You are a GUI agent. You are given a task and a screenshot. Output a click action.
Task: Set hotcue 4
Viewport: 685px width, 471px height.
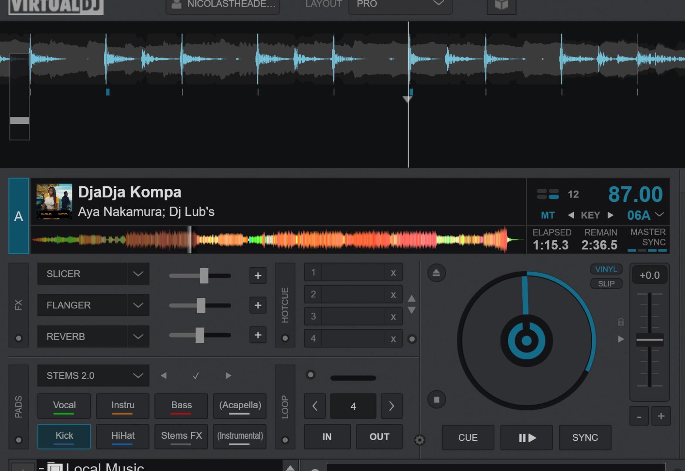[344, 338]
